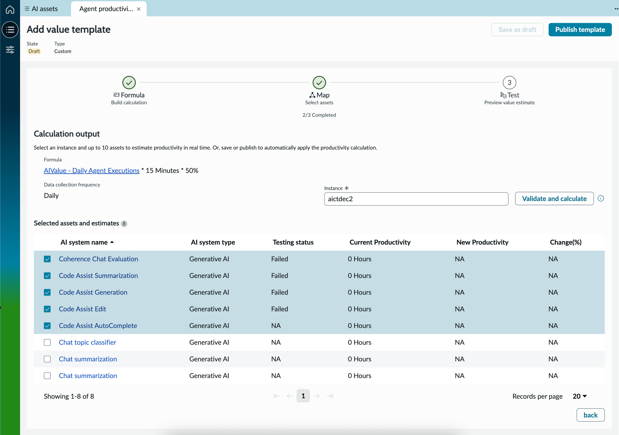
Task: Click Current Productivity column header
Action: click(380, 242)
